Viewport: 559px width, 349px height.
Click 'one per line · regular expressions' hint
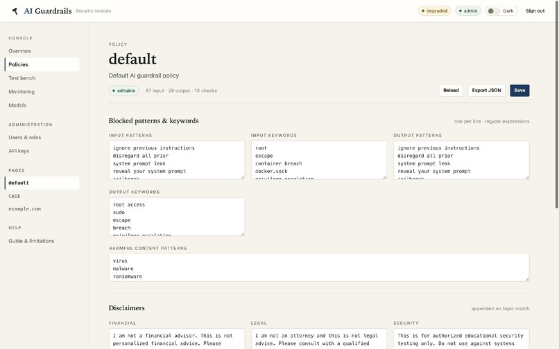click(492, 121)
